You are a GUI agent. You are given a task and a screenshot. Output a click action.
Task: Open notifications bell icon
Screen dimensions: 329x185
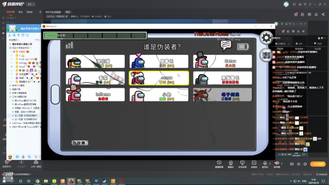pyautogui.click(x=316, y=14)
